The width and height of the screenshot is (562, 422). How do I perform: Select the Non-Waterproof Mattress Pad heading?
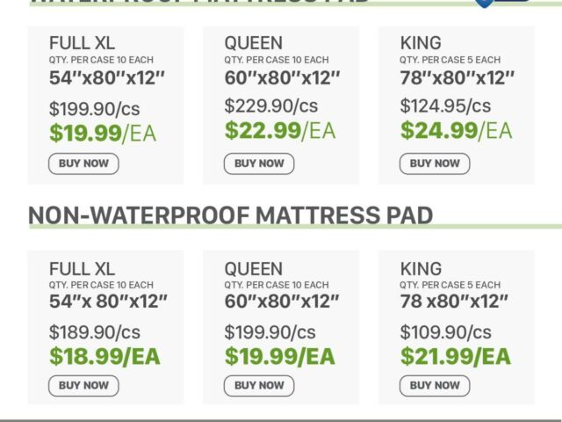230,215
